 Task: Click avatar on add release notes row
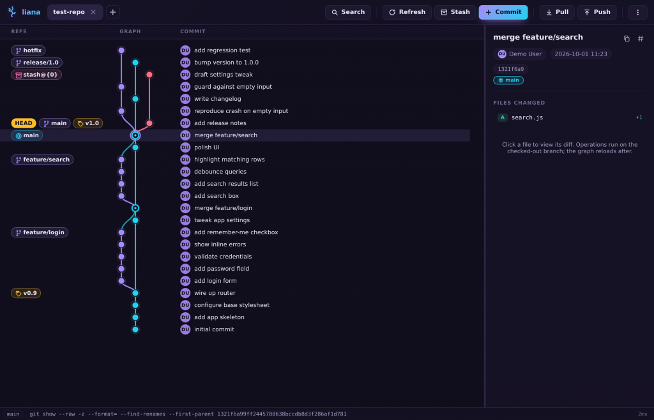click(x=185, y=123)
